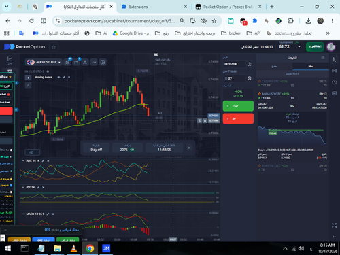Select the CAD/JPY OTC trade row
Screen dimensions: 340x255
point(292,83)
